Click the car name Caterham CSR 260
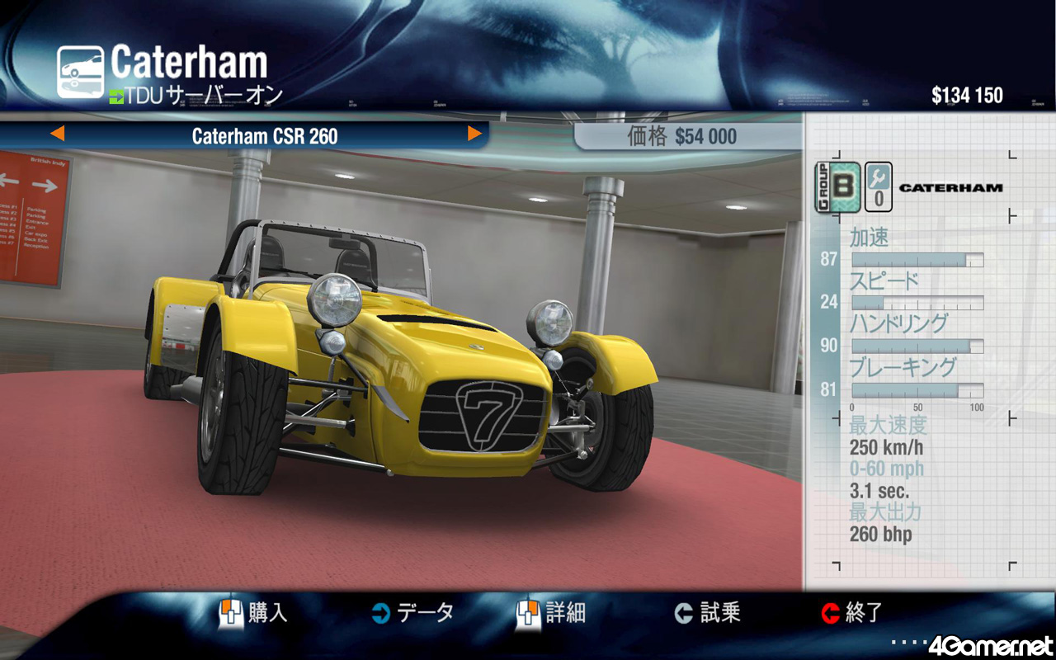 pos(265,136)
